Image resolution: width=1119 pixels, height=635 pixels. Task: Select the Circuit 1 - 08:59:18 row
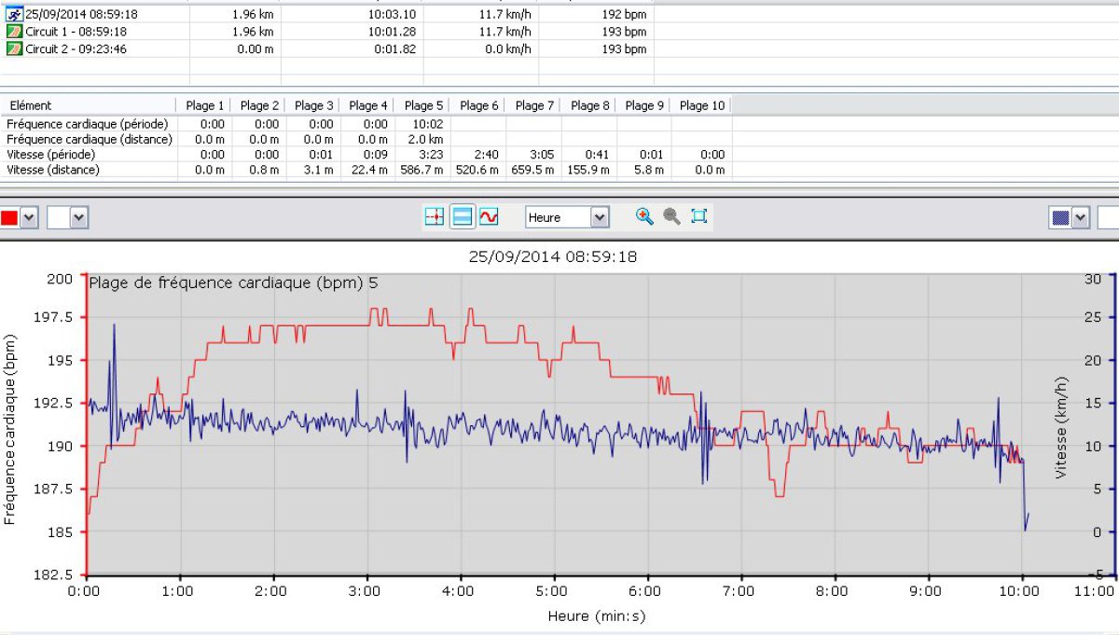tap(326, 32)
